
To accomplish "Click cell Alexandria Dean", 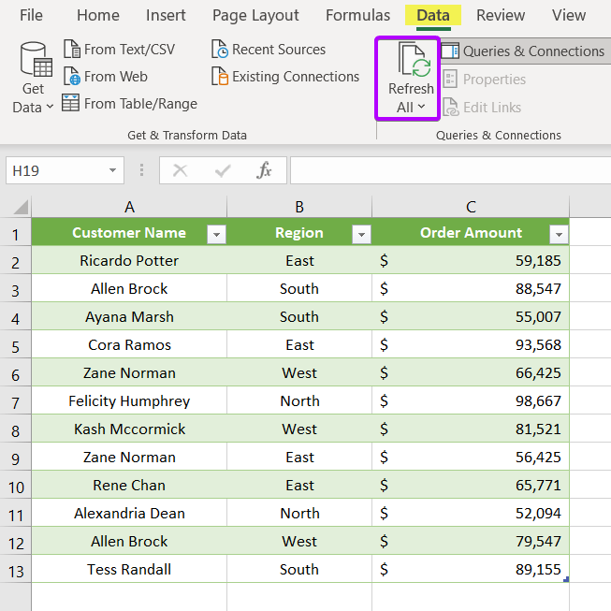I will (129, 513).
